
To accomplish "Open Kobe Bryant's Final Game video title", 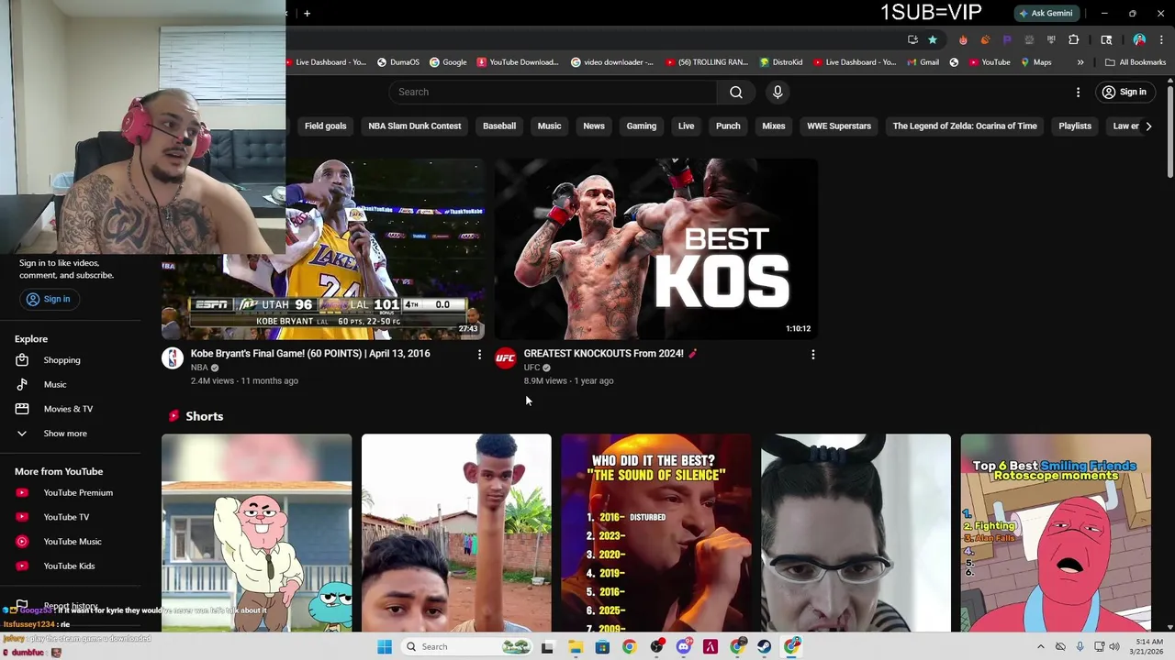I will pos(310,354).
